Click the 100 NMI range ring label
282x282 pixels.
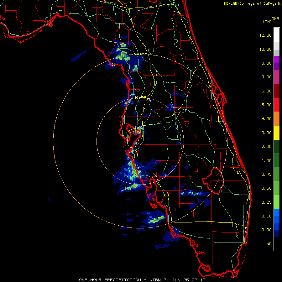coord(140,54)
